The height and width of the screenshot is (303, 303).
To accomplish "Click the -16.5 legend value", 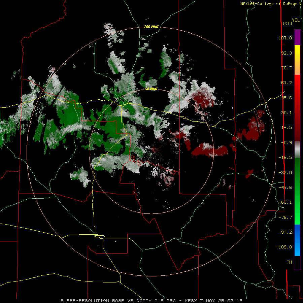I will click(285, 158).
